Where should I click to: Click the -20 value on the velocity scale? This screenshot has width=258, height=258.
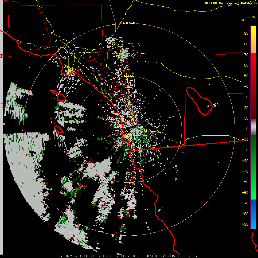pyautogui.click(x=245, y=150)
